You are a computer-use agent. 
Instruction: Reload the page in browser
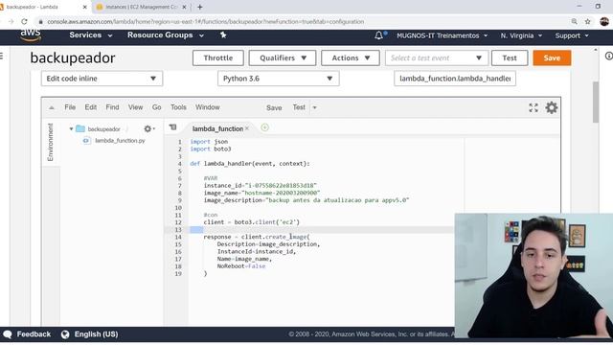[x=24, y=21]
